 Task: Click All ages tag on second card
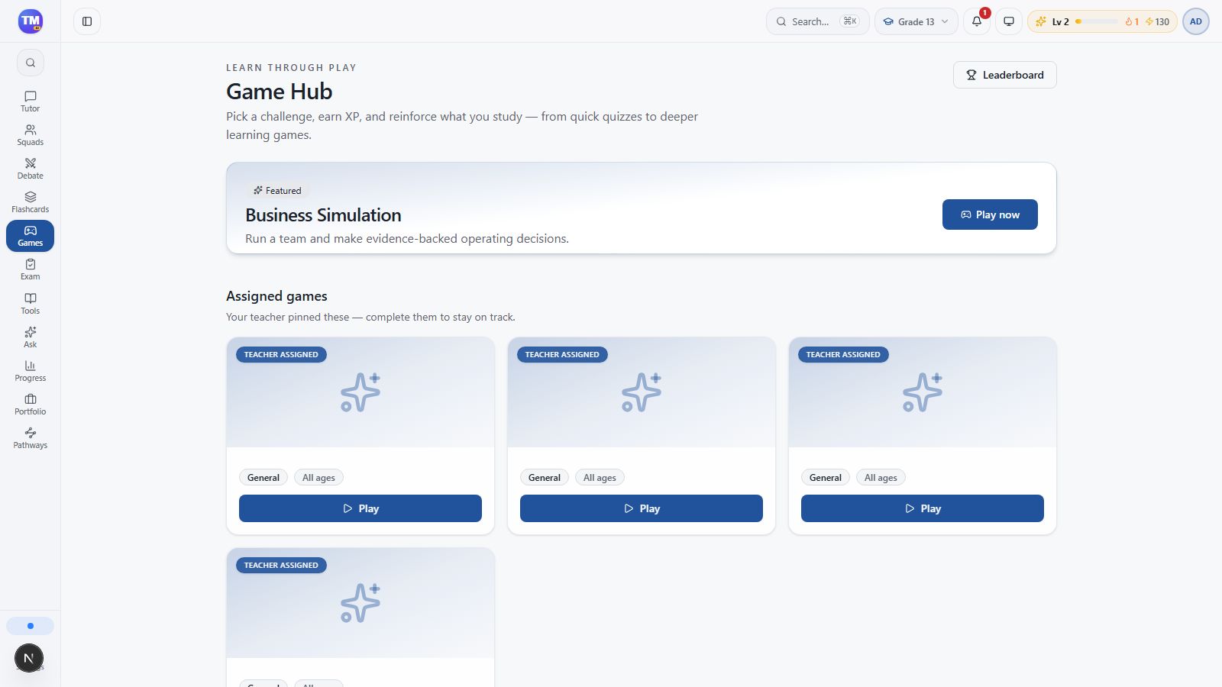[600, 478]
